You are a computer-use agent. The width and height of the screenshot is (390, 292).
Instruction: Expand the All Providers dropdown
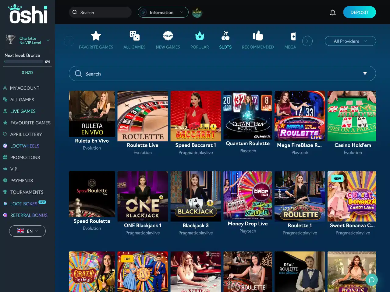tap(350, 41)
